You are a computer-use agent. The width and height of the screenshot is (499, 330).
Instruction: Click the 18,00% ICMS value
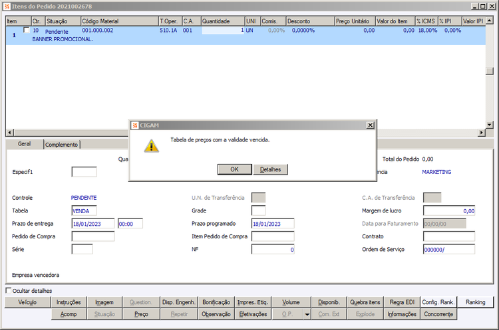tap(427, 31)
